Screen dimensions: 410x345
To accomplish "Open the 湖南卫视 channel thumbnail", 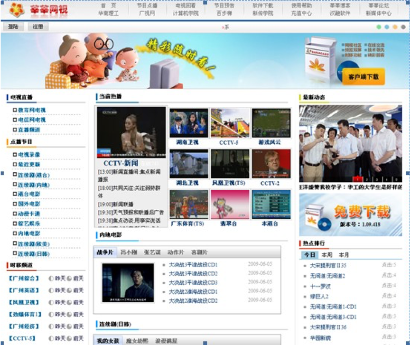I will 189,123.
